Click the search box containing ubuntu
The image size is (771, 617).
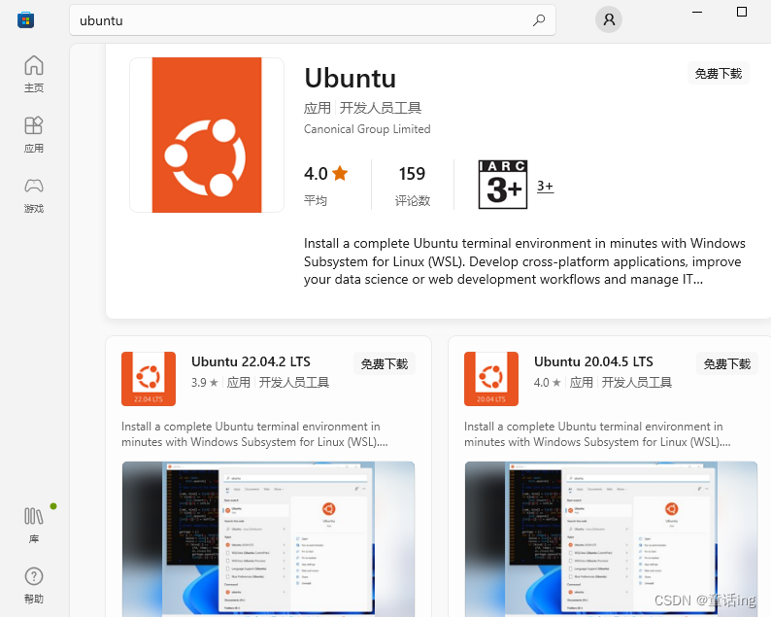(313, 20)
